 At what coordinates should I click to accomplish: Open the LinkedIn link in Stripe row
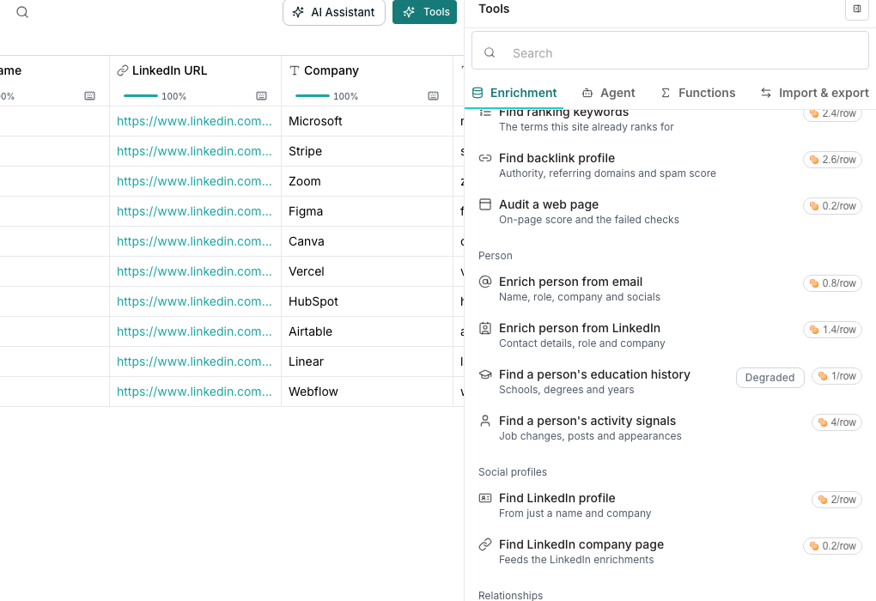click(x=194, y=151)
